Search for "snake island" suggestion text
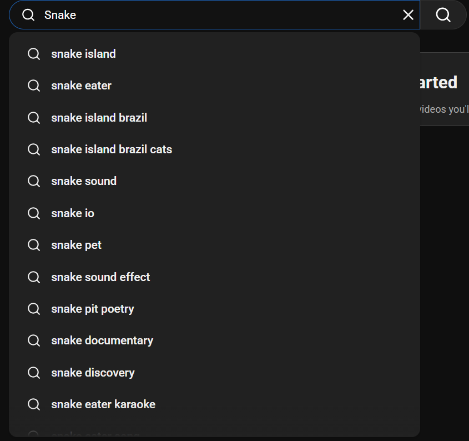This screenshot has height=441, width=469. (x=83, y=54)
